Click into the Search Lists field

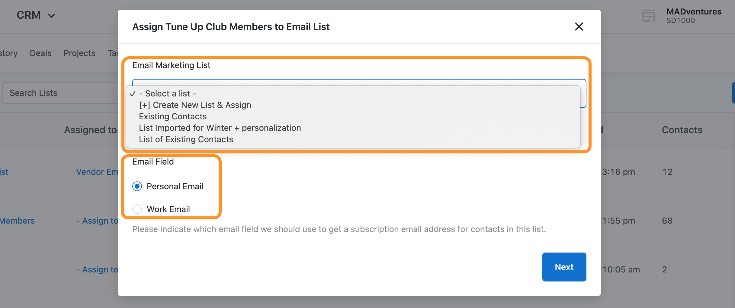pos(57,93)
